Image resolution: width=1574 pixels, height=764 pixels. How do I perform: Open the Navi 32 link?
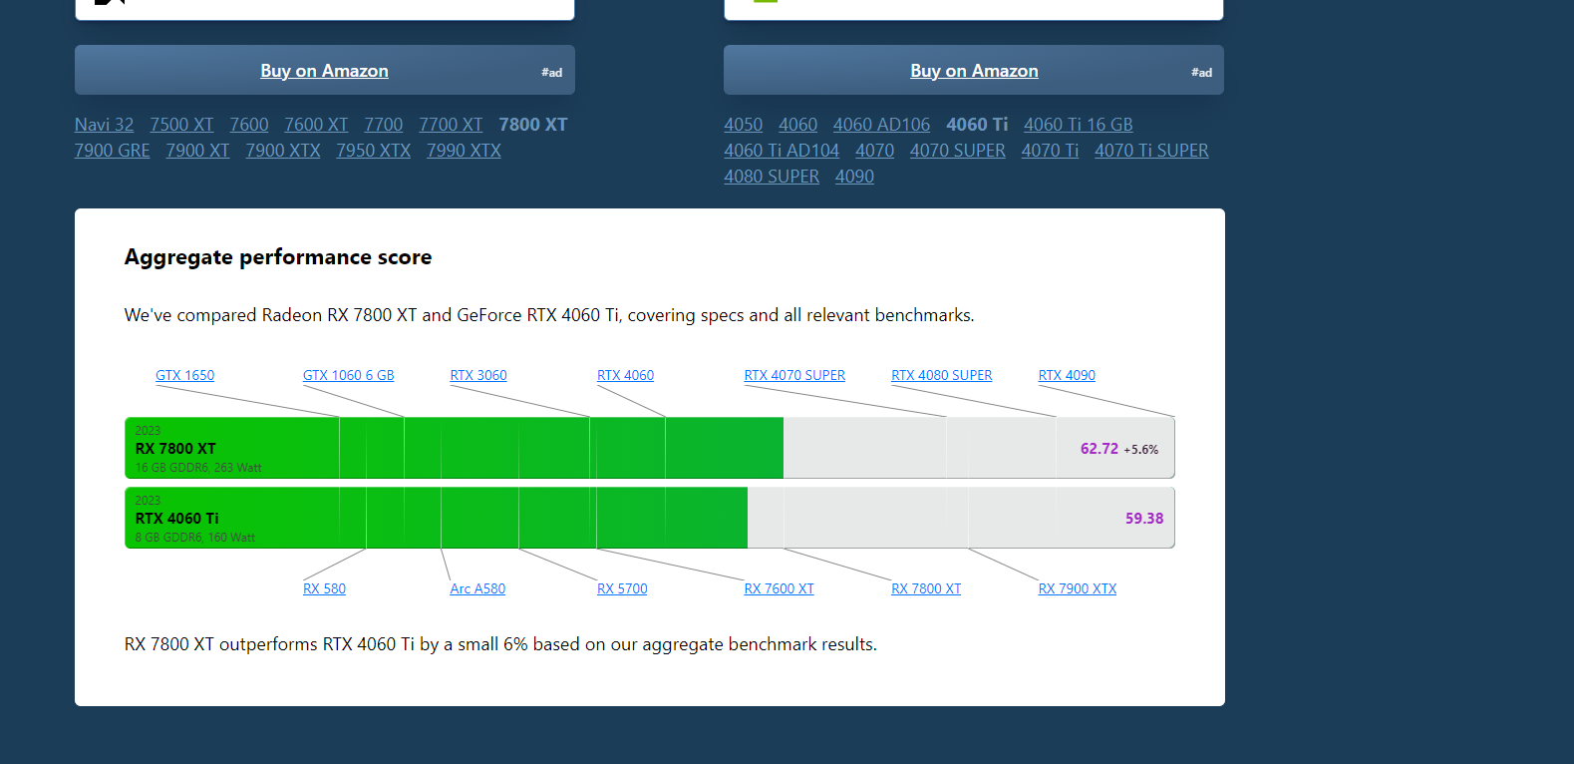104,125
